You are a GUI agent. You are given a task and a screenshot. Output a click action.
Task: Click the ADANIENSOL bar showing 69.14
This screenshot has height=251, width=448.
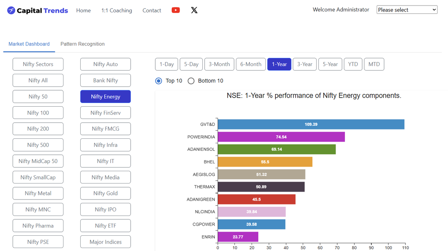click(277, 149)
